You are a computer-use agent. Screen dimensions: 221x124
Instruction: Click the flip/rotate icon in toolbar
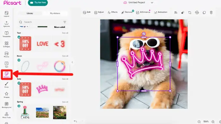(x=197, y=13)
